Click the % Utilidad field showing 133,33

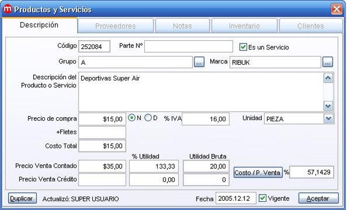point(154,166)
